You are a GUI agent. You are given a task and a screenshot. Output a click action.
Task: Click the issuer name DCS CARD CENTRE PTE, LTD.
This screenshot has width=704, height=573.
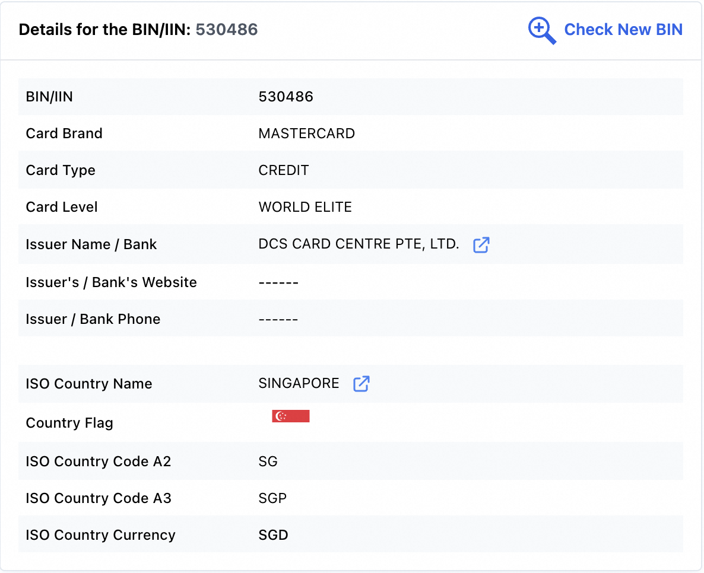[359, 244]
